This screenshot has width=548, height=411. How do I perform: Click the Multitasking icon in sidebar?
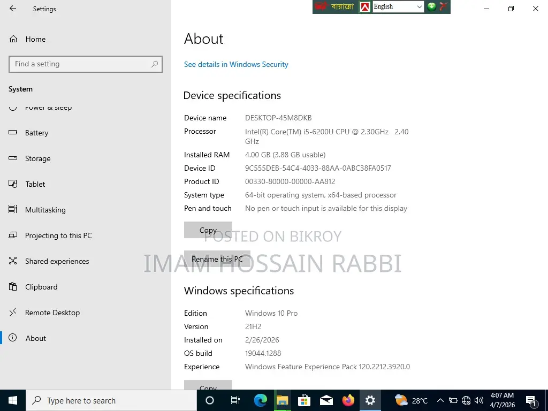tap(13, 209)
